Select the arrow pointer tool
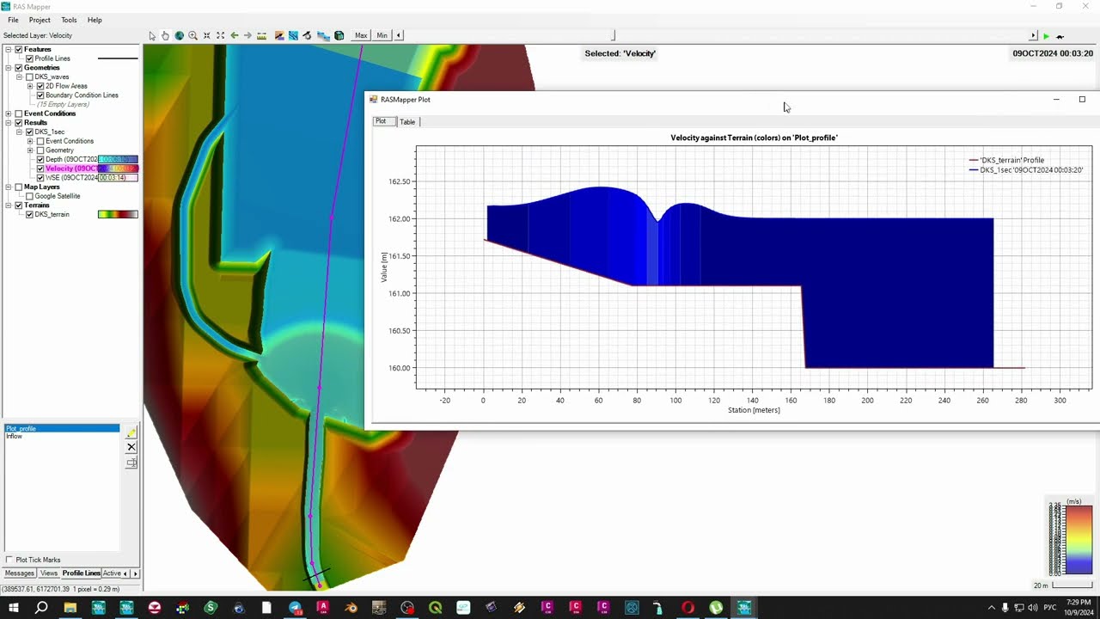 tap(152, 35)
